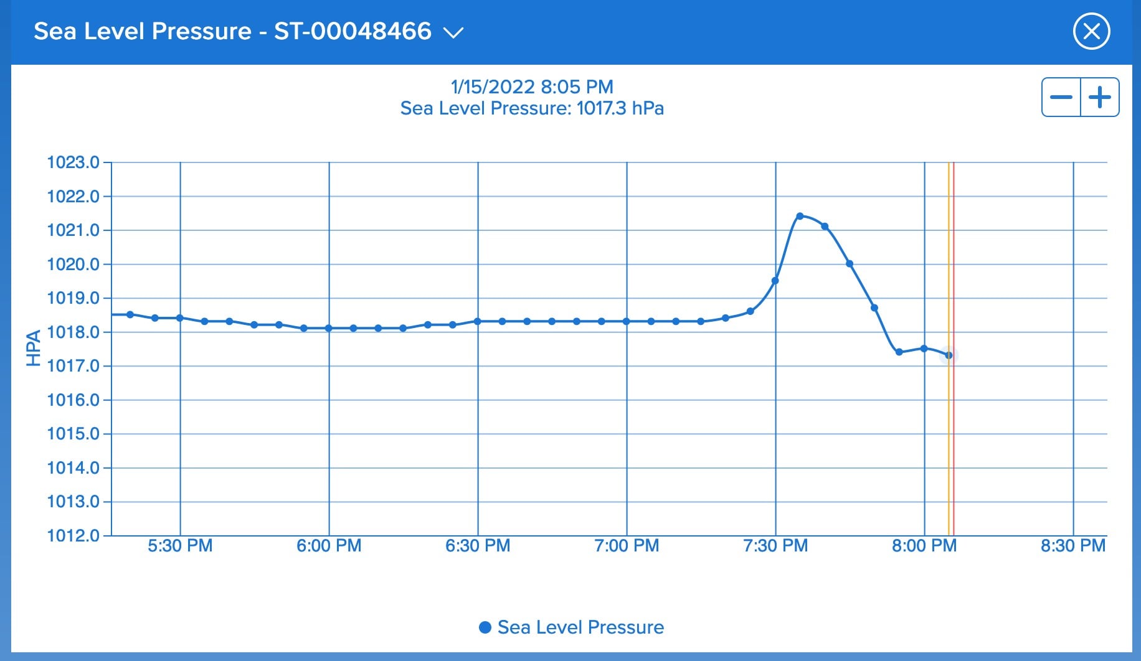Click the red vertical marker line
This screenshot has height=661, width=1141.
(954, 436)
